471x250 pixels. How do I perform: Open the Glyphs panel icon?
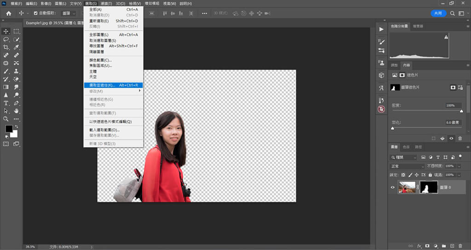coord(381,88)
